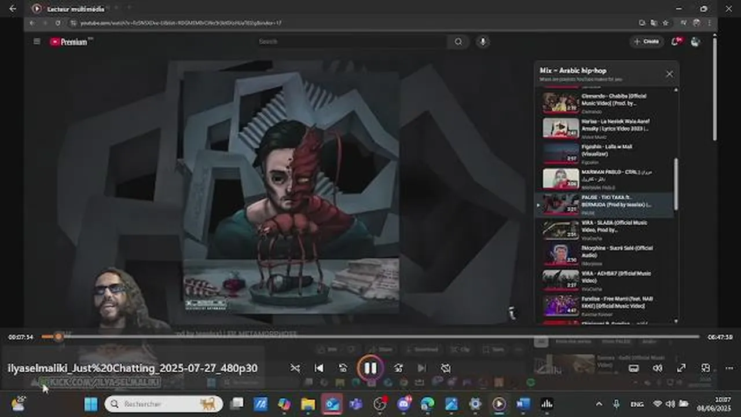Skip to the next track
This screenshot has width=741, height=417.
tap(422, 368)
